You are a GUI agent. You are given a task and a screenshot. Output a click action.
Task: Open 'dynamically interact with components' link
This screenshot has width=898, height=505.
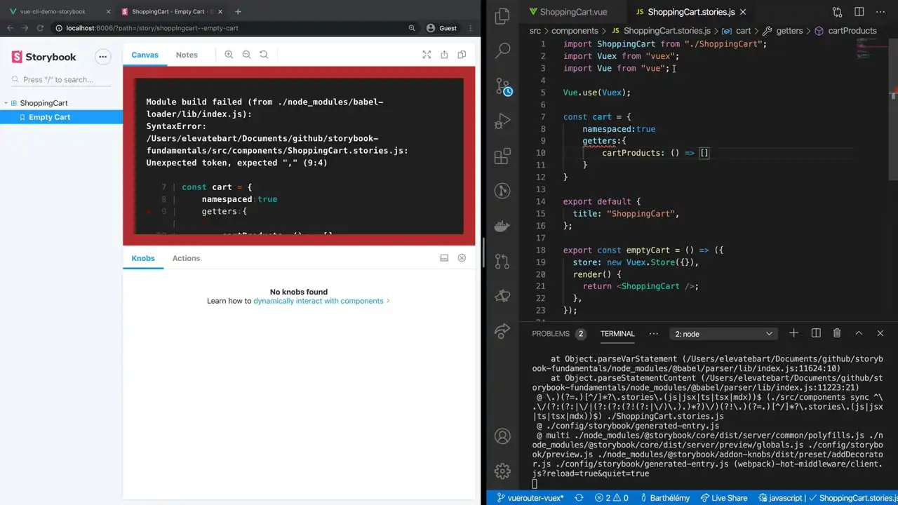pyautogui.click(x=319, y=301)
